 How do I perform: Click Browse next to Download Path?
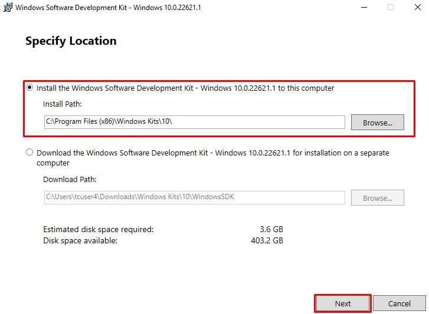point(378,198)
